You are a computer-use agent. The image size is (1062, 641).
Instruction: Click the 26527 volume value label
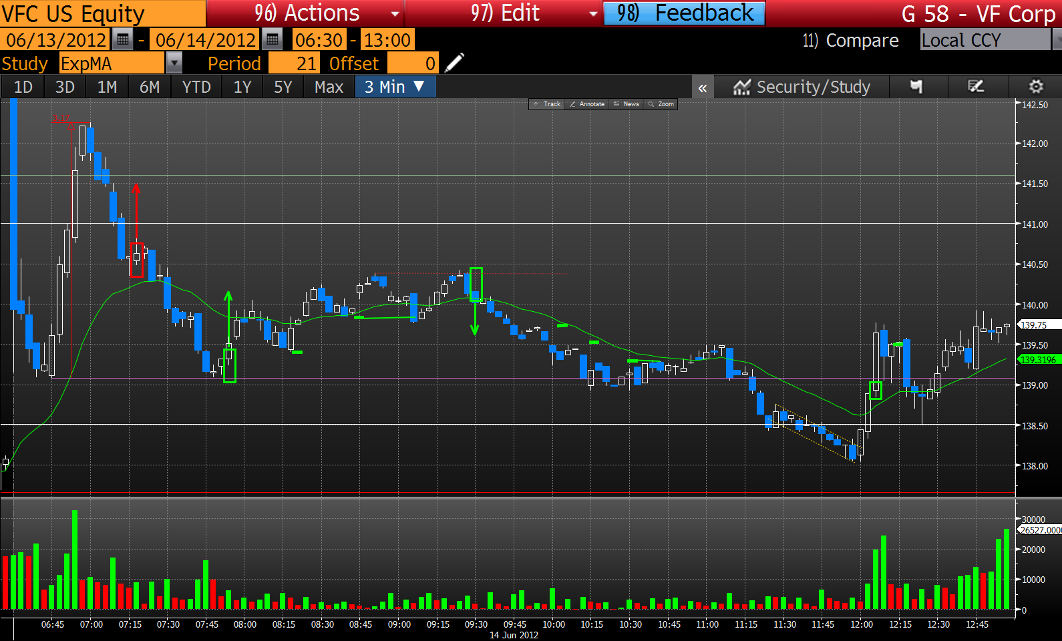click(1040, 530)
